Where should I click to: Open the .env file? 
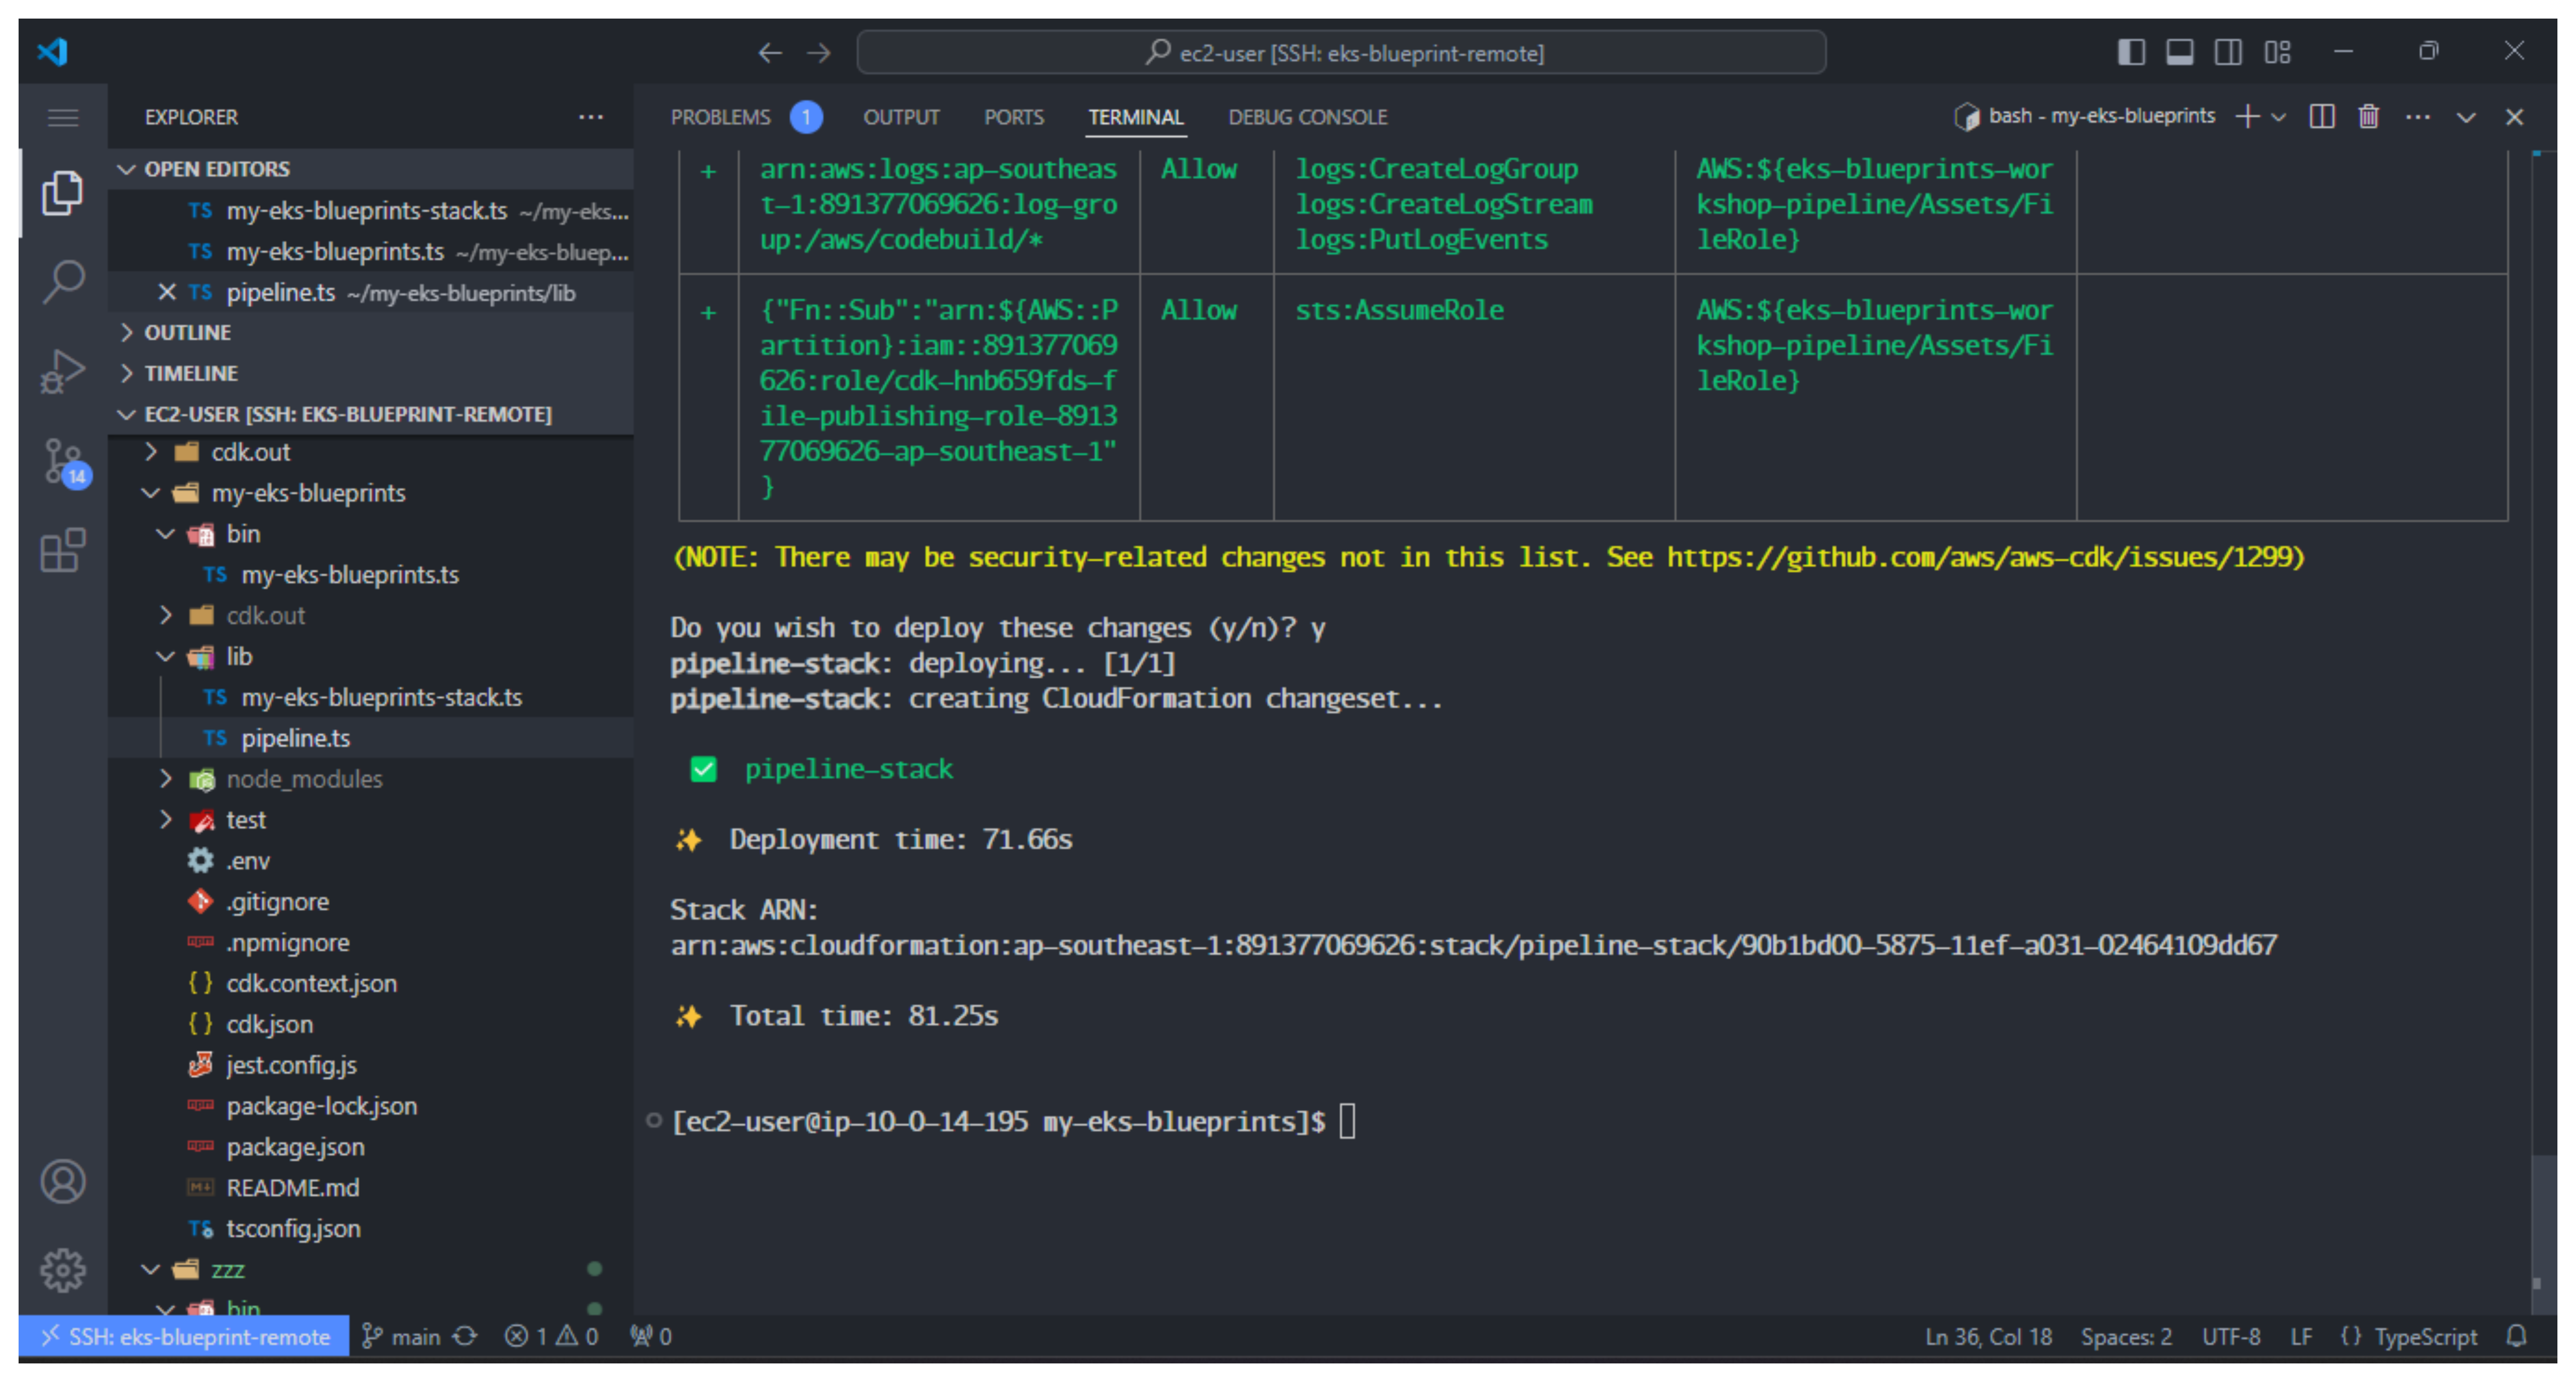pyautogui.click(x=370, y=860)
